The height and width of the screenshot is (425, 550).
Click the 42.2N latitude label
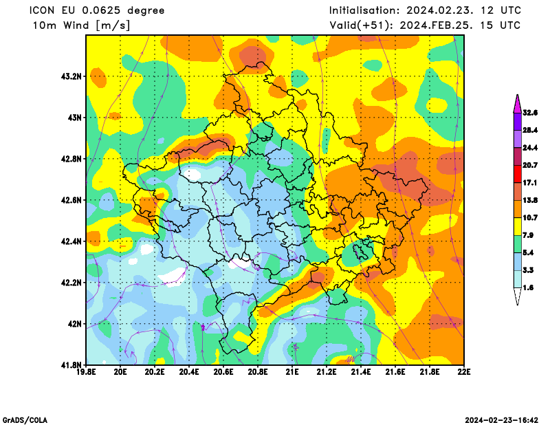pos(71,283)
